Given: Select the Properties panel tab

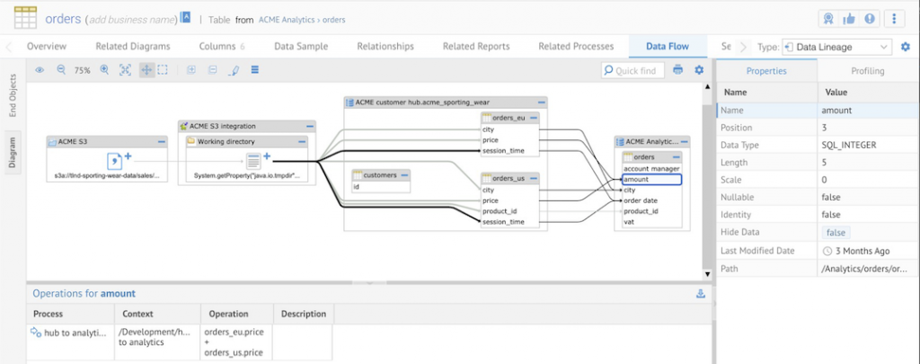Looking at the screenshot, I should tap(766, 71).
